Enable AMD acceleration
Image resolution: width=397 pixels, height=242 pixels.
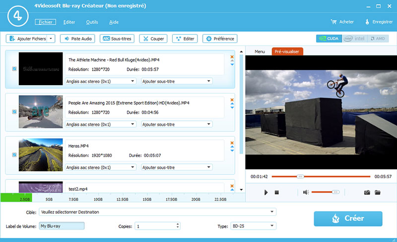coord(378,39)
